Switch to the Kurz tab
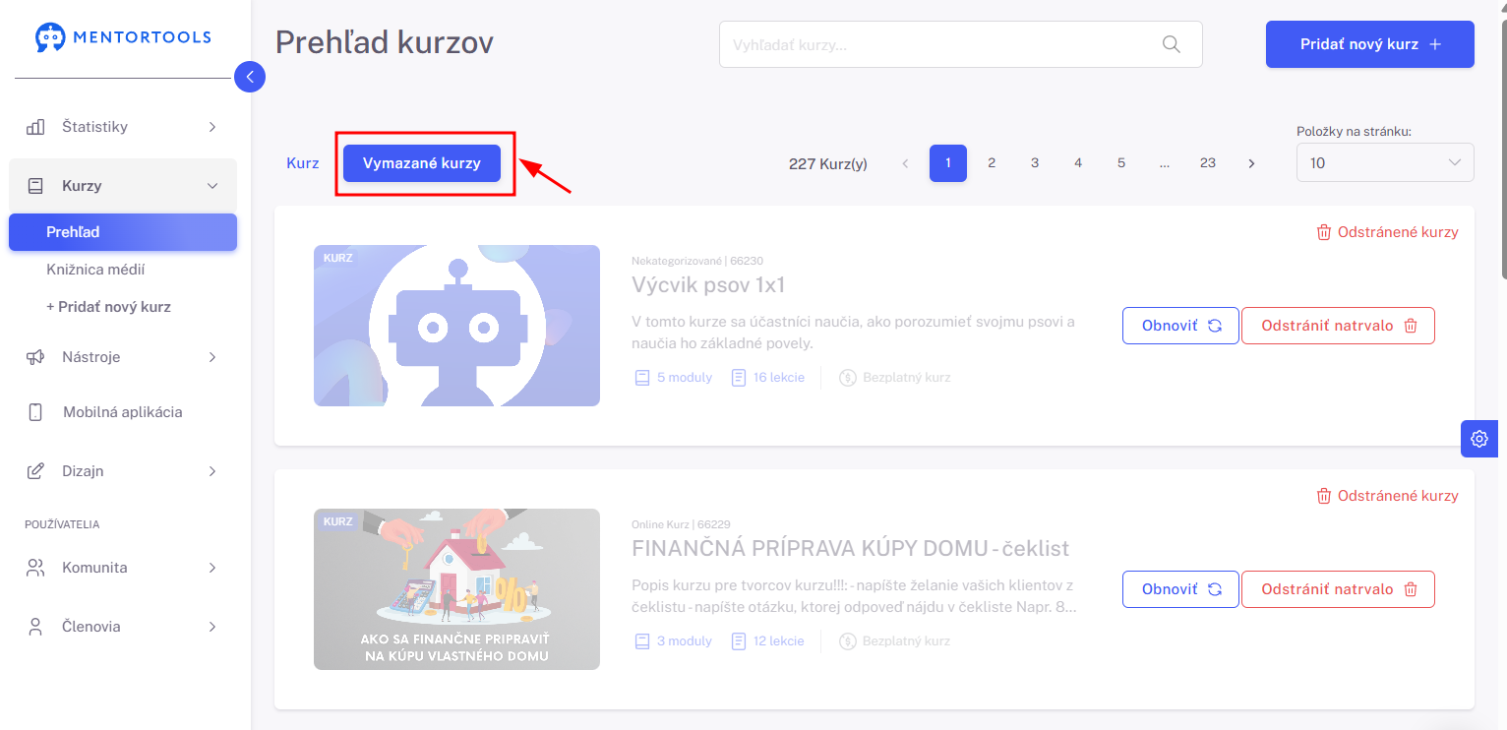 tap(303, 163)
